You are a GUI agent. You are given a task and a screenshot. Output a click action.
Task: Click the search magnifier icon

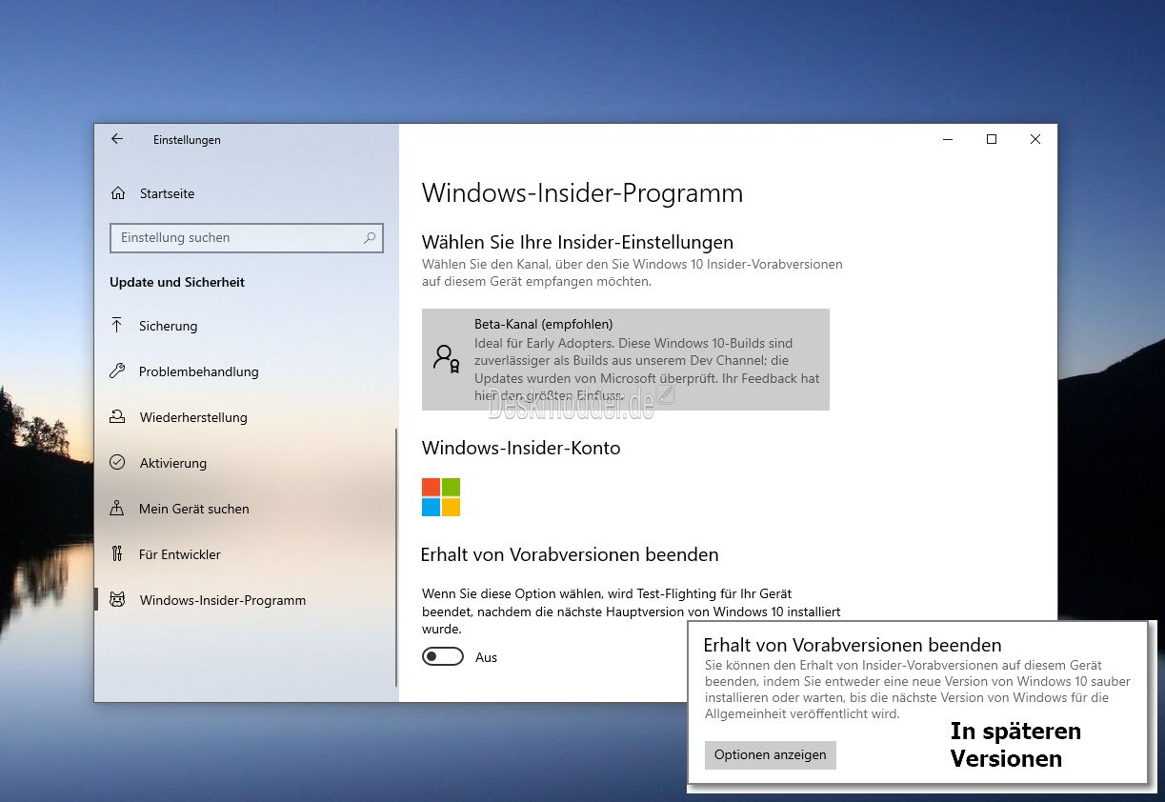point(370,238)
